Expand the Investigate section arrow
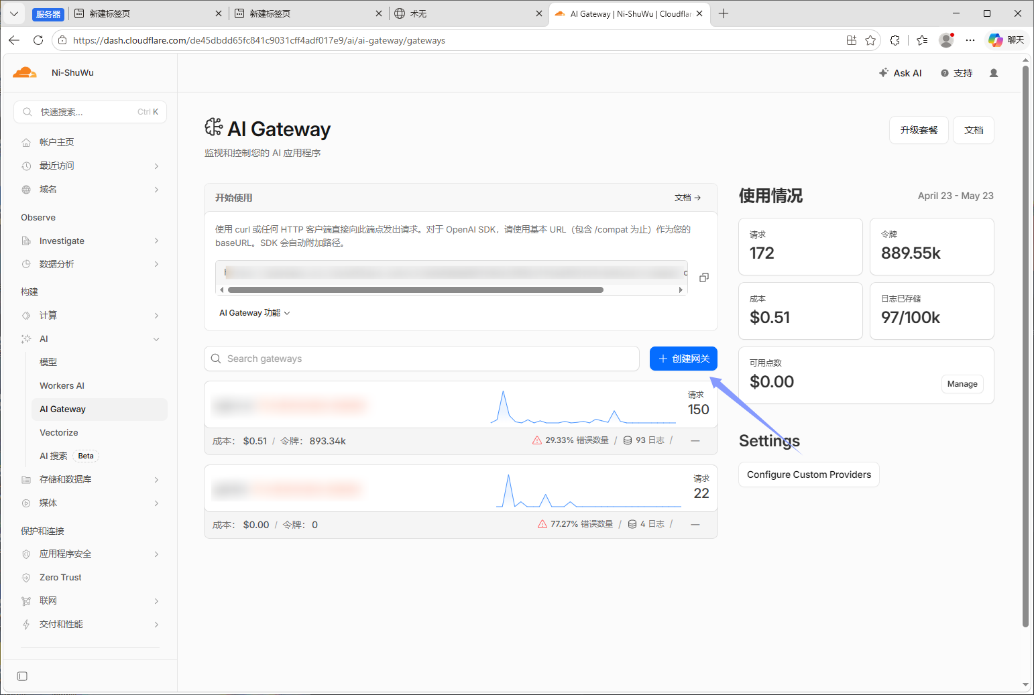 tap(156, 241)
